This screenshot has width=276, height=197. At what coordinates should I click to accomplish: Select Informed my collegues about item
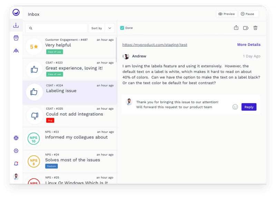point(70,139)
